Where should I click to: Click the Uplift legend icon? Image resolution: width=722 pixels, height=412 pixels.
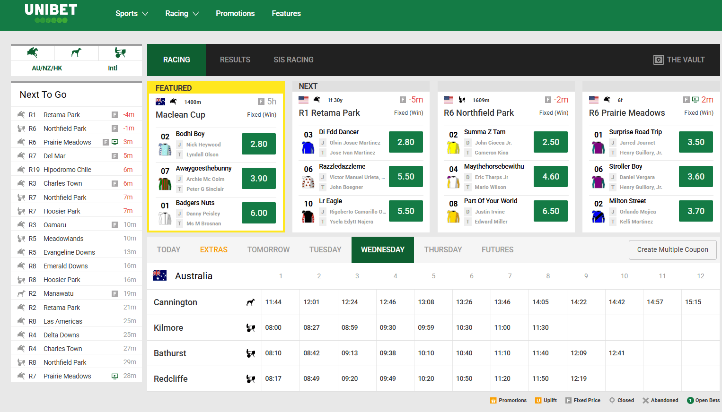(x=538, y=400)
